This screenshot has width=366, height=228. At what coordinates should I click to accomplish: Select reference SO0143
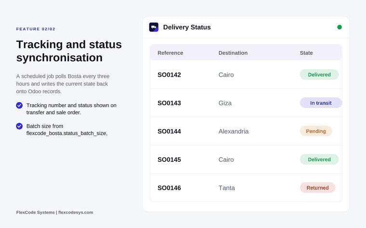pyautogui.click(x=169, y=103)
